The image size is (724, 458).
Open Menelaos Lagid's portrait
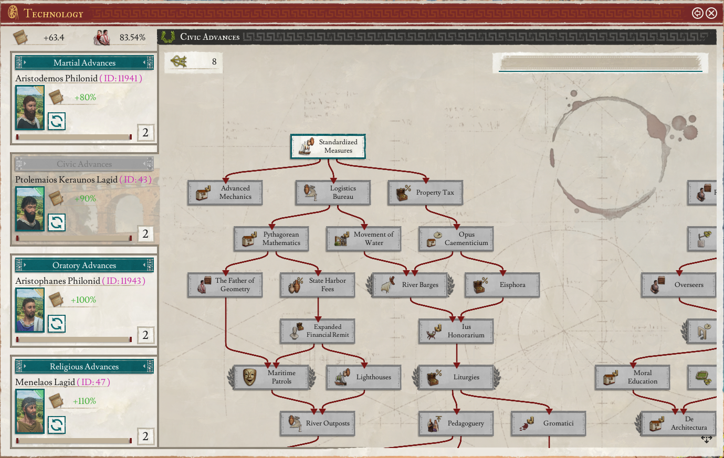tap(30, 411)
